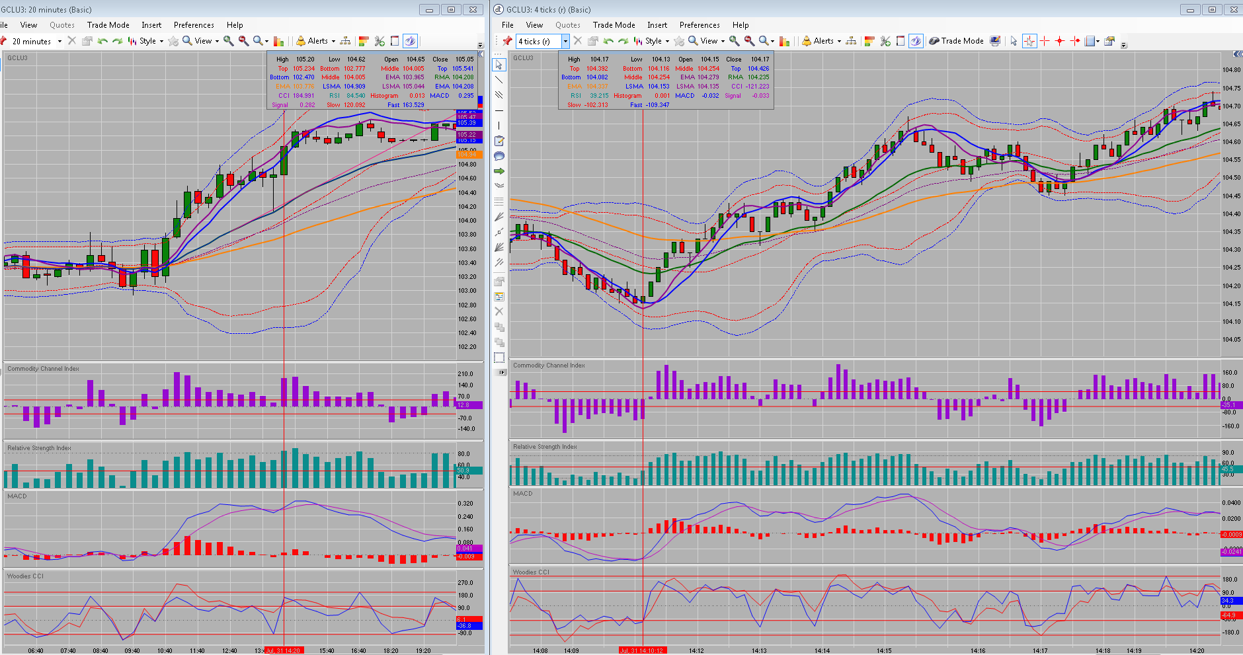Viewport: 1243px width, 655px height.
Task: Click the orange price tag on 20 minutes axis
Action: (x=469, y=154)
